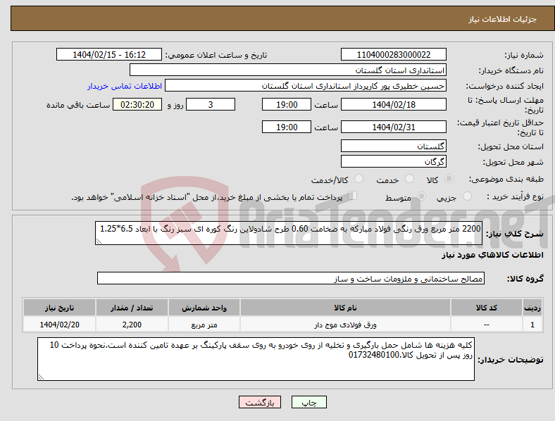This screenshot has height=421, width=555.
Task: Select the جزیی purchase type radio
Action: [467, 196]
